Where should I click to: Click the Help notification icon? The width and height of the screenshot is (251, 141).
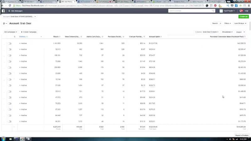point(241,11)
